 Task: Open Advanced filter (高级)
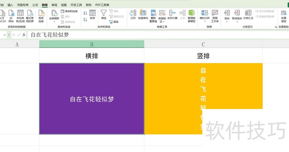pos(114,22)
